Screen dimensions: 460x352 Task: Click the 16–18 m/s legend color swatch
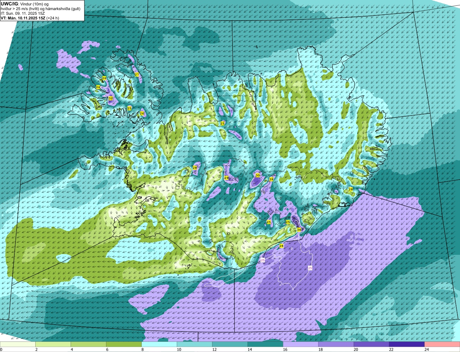pos(301,344)
